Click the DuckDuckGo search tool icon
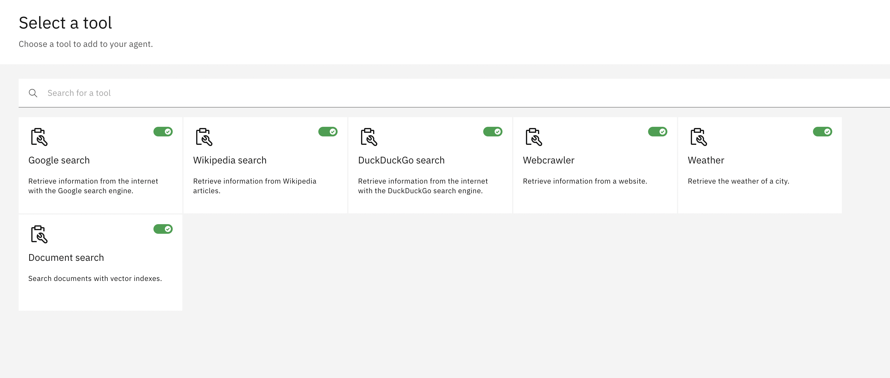The width and height of the screenshot is (890, 378). [x=369, y=137]
